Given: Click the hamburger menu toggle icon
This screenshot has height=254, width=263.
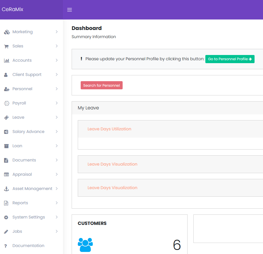Looking at the screenshot, I should point(69,10).
